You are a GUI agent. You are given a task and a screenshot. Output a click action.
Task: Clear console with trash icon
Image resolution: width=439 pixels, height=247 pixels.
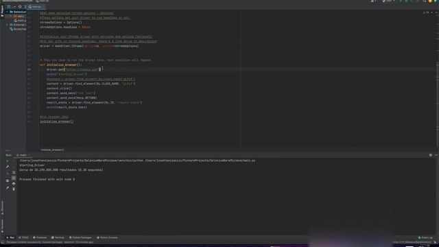14,189
